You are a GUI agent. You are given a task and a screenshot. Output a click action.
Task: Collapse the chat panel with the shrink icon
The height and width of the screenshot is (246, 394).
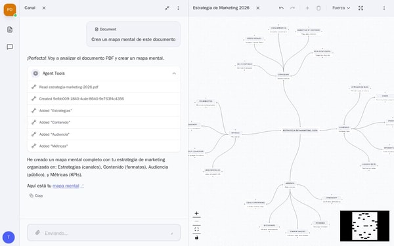(167, 8)
